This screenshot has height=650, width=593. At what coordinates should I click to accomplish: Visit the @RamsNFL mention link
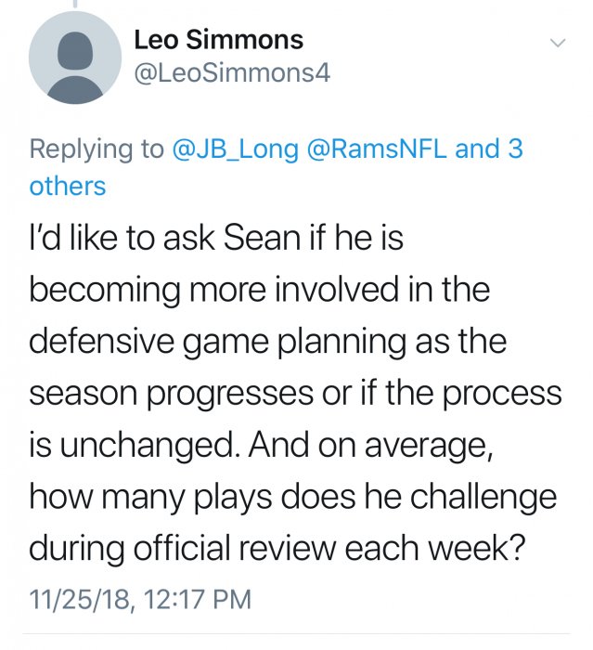pyautogui.click(x=377, y=149)
